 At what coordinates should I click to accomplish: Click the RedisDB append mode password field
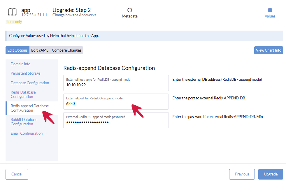(116, 122)
